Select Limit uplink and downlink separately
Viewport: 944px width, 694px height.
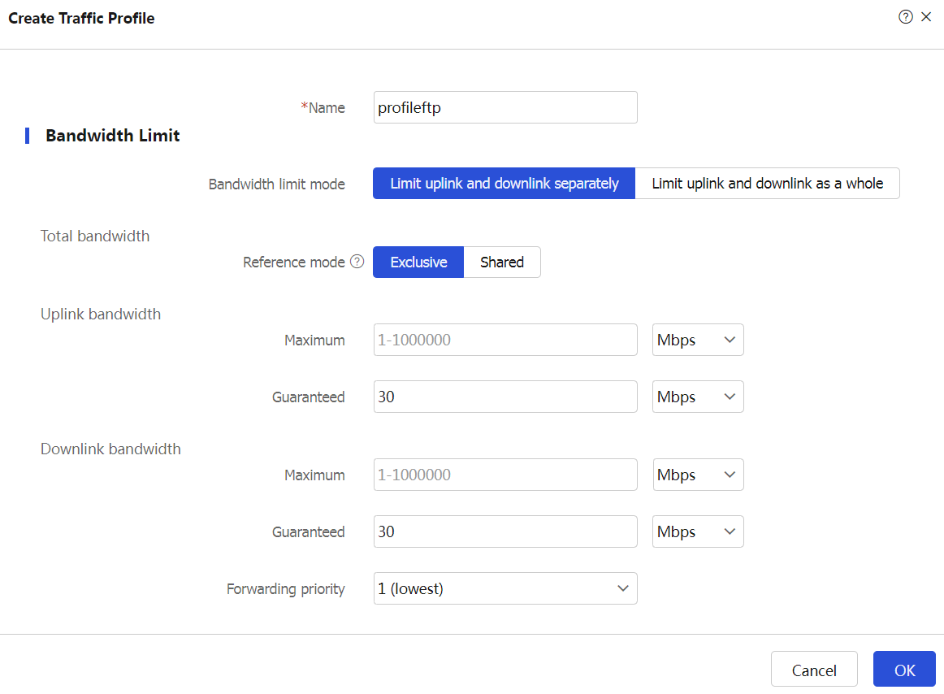point(504,183)
